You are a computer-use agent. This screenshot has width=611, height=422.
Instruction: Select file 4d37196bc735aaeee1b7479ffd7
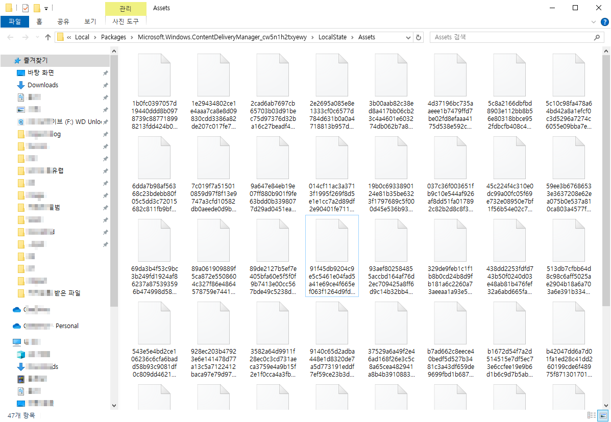pyautogui.click(x=450, y=91)
